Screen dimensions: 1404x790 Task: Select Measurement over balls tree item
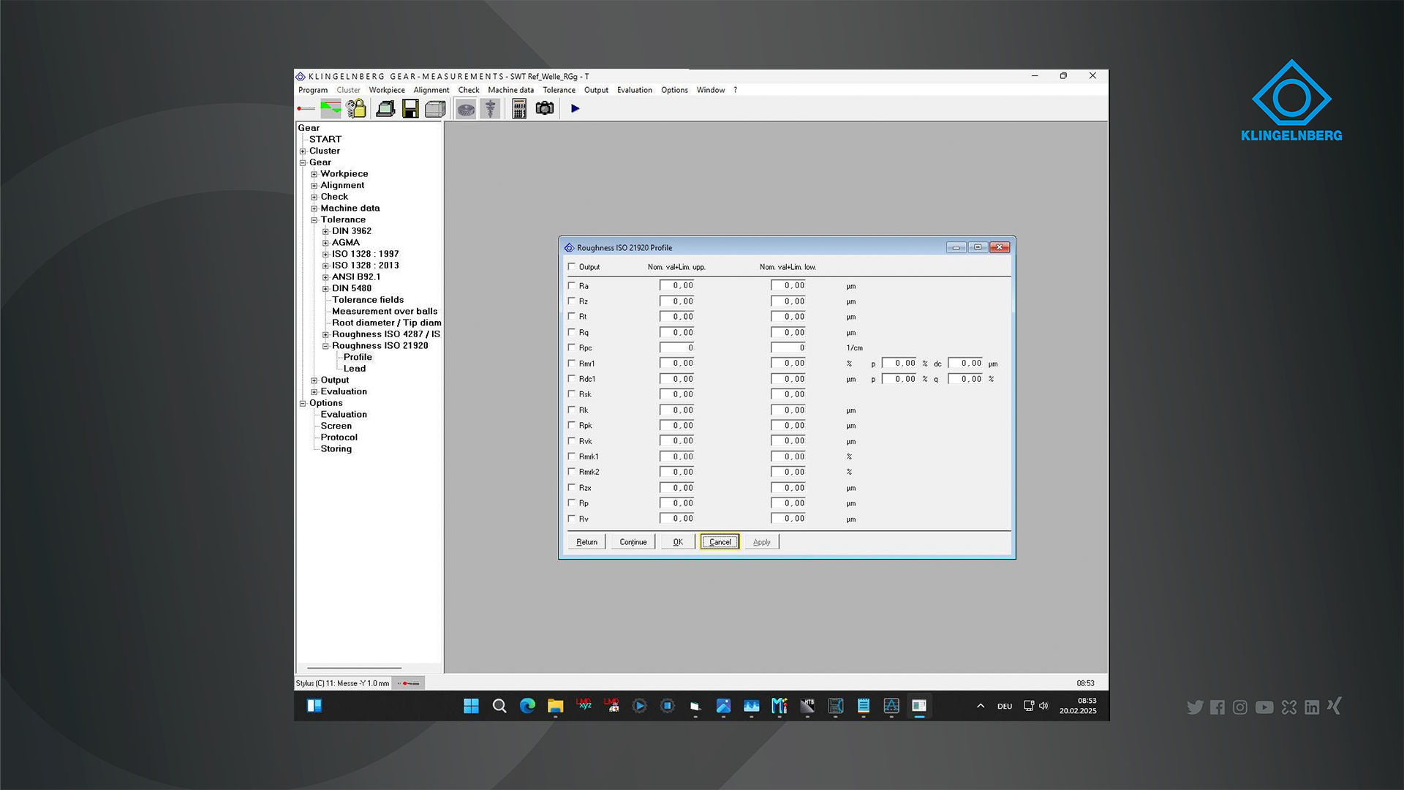(385, 312)
